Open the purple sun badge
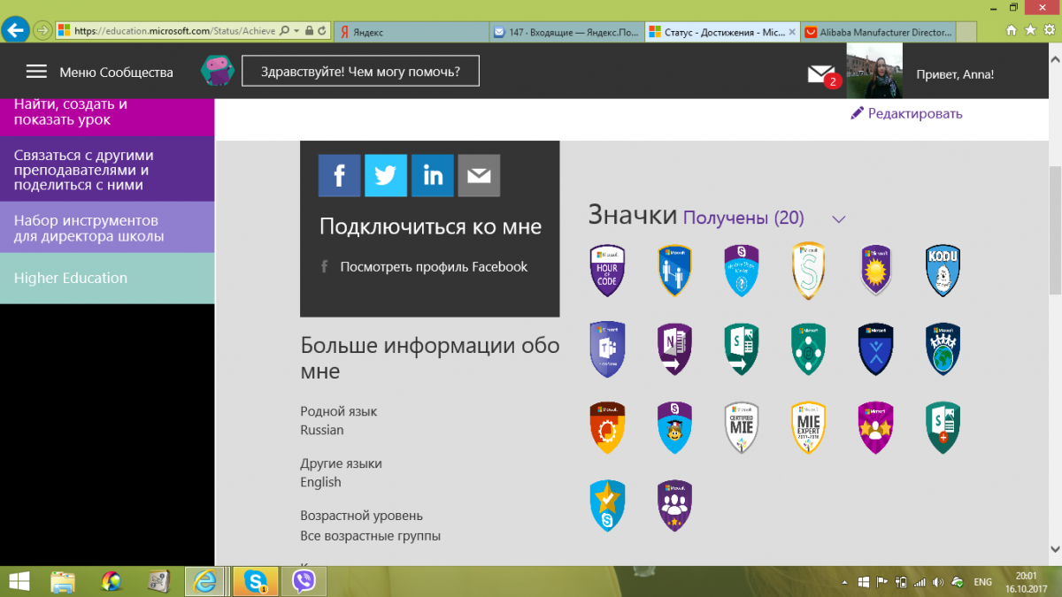This screenshot has width=1062, height=597. [x=875, y=271]
